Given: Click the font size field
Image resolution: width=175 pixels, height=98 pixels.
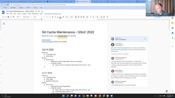Looking at the screenshot, I should (47, 17).
